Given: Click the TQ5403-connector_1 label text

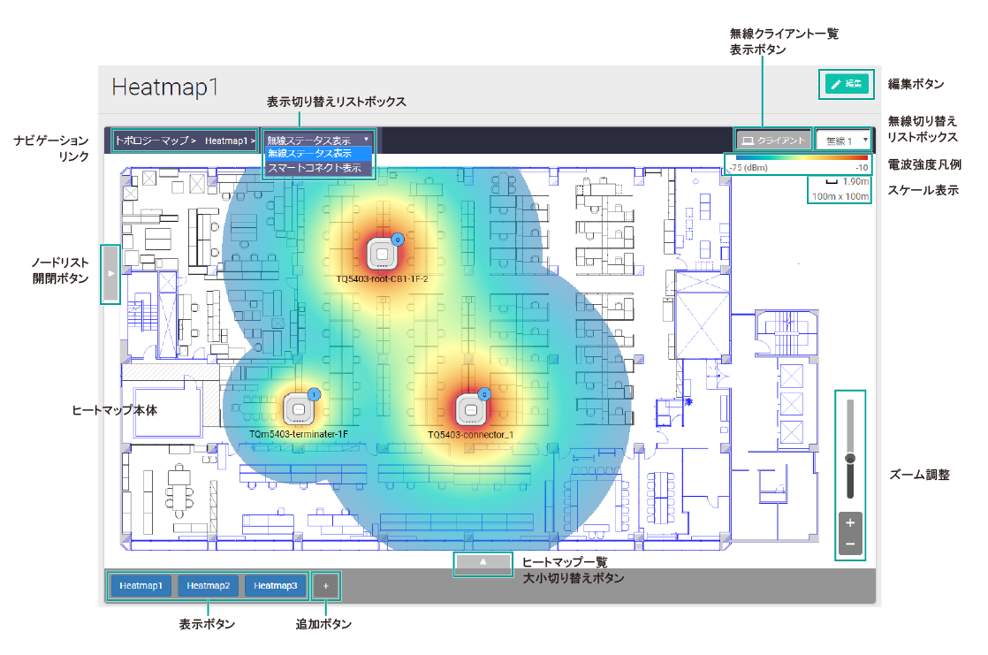Looking at the screenshot, I should (x=470, y=435).
